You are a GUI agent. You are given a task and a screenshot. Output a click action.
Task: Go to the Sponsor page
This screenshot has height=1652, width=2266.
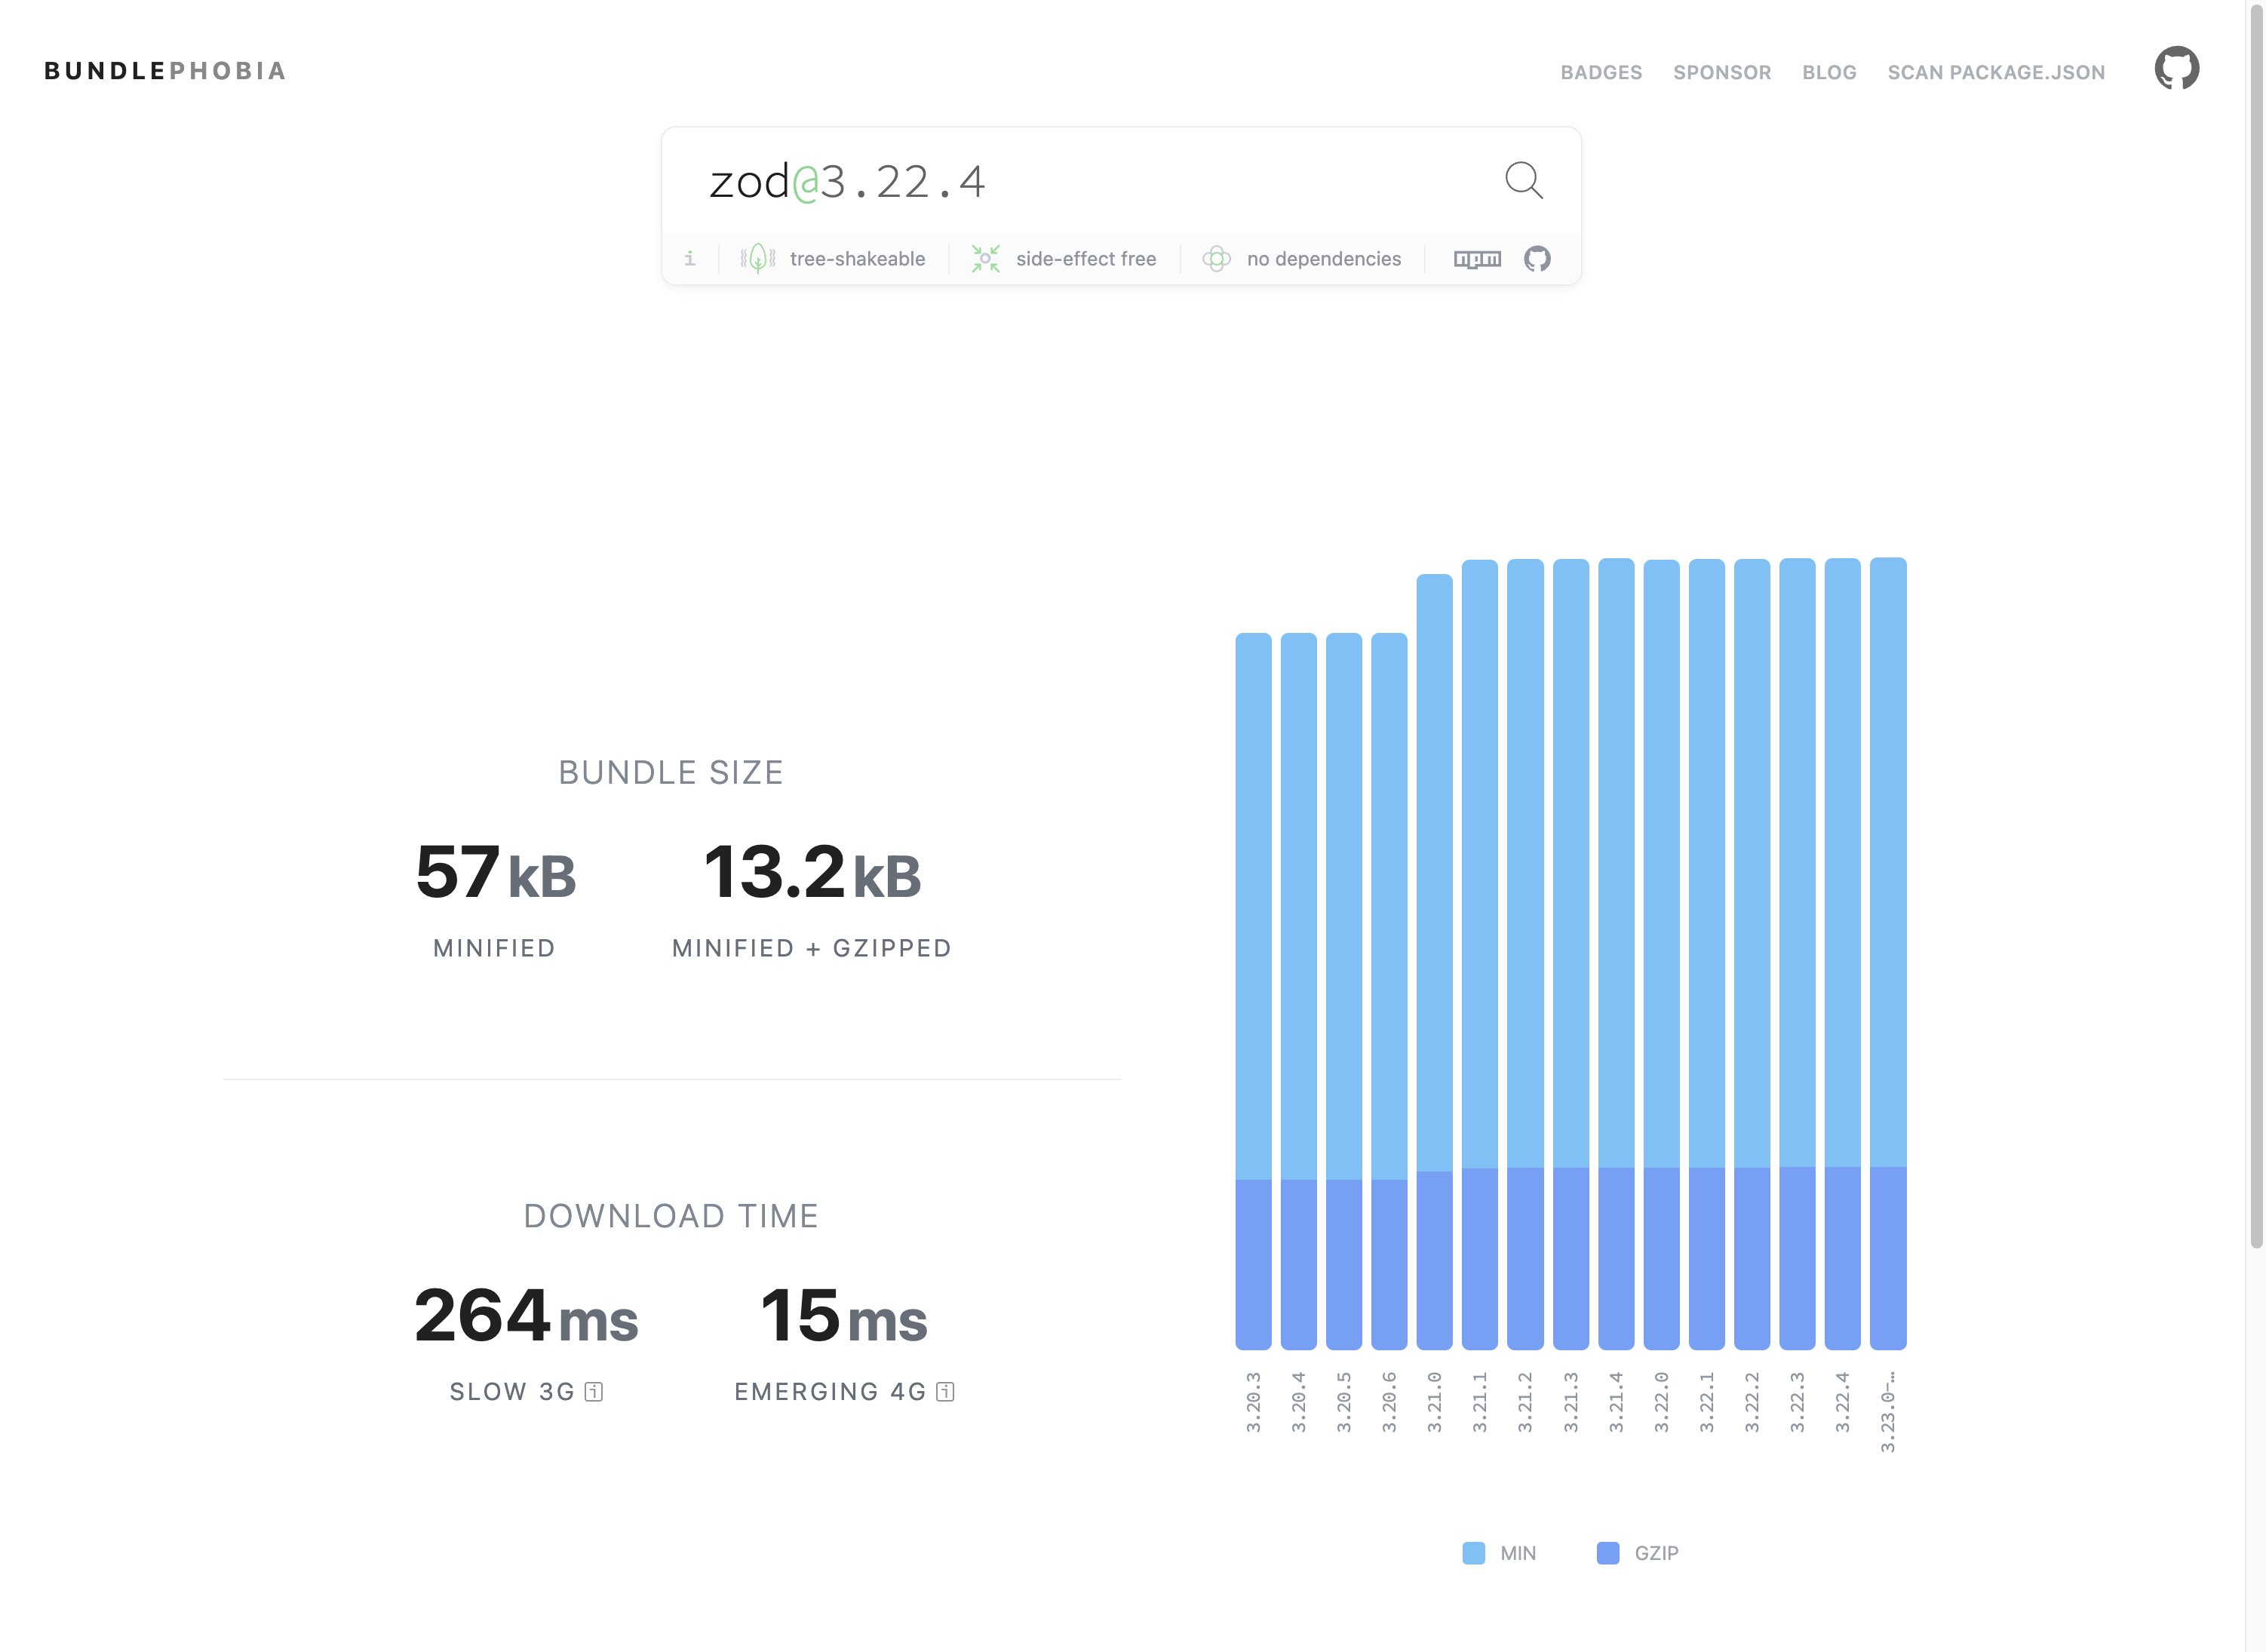click(x=1722, y=72)
